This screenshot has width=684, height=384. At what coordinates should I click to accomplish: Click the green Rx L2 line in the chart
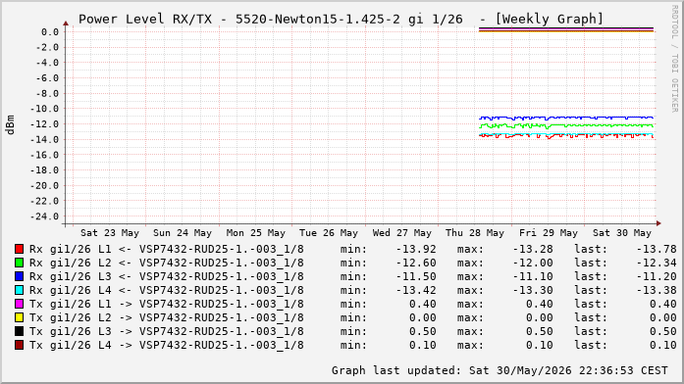pyautogui.click(x=566, y=125)
